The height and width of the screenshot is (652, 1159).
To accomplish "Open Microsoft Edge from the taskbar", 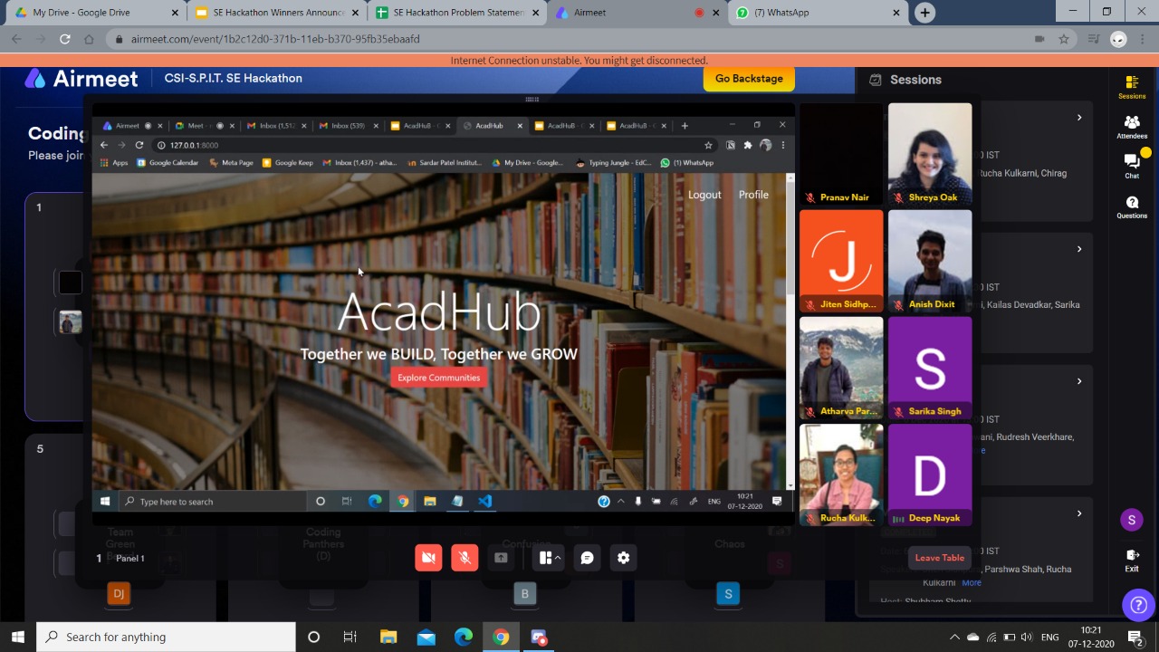I will pyautogui.click(x=463, y=637).
